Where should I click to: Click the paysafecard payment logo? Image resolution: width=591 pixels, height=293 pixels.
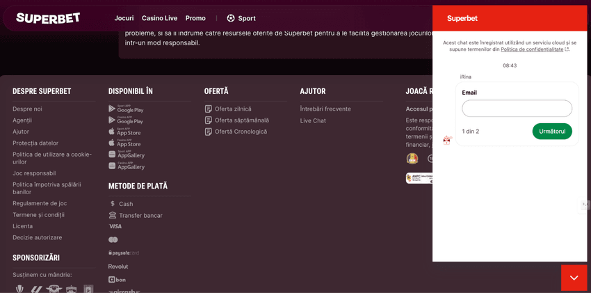coord(124,253)
